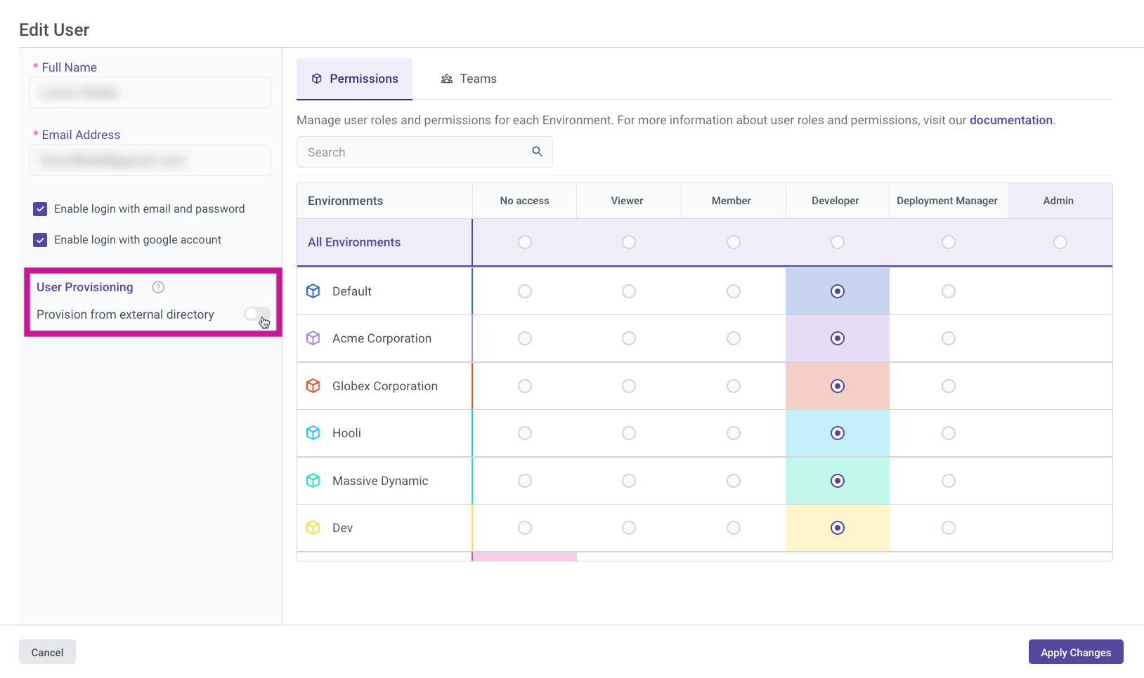This screenshot has height=678, width=1144.
Task: Uncheck Enable login with google account
Action: click(40, 240)
